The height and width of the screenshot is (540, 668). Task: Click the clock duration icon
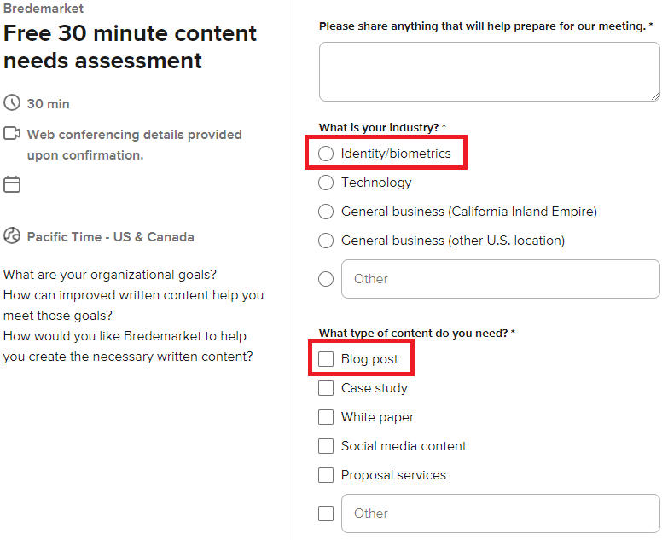tap(12, 103)
